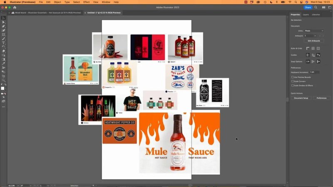Toggle the lock guides button
The height and width of the screenshot is (187, 333).
(313, 55)
